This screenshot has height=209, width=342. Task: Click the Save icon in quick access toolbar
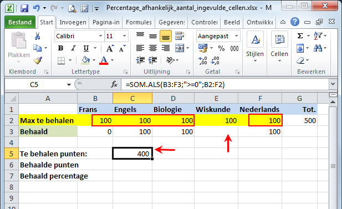(24, 8)
